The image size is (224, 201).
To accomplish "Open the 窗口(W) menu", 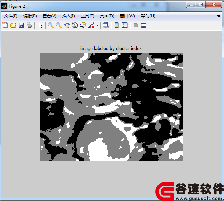I will (127, 16).
